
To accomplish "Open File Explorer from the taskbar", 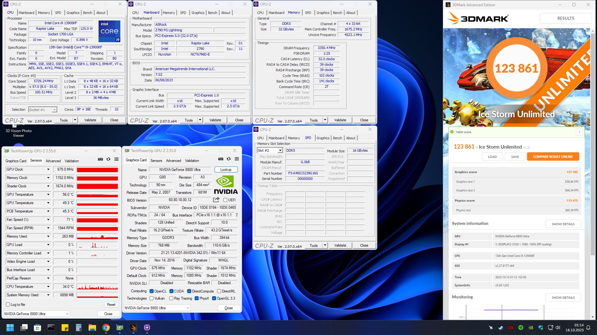I will click(92, 328).
